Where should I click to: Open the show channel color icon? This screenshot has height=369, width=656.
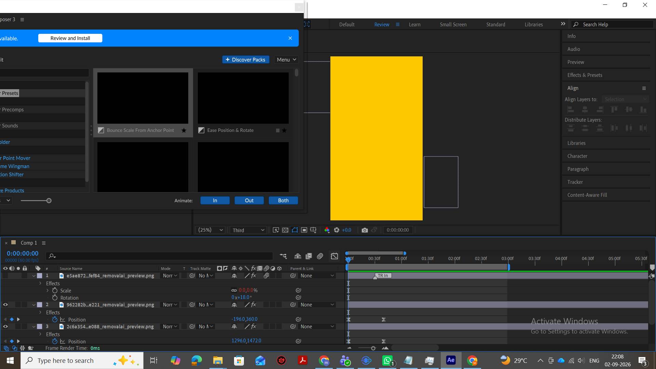point(327,230)
